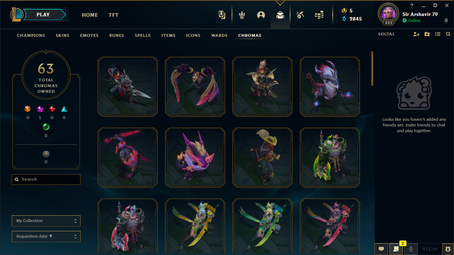Switch to the Emotes tab
Screen dimensions: 454x255
pos(89,35)
